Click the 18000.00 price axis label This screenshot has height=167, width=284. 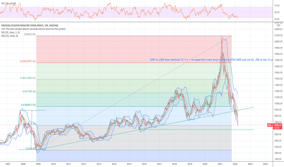pyautogui.click(x=279, y=54)
